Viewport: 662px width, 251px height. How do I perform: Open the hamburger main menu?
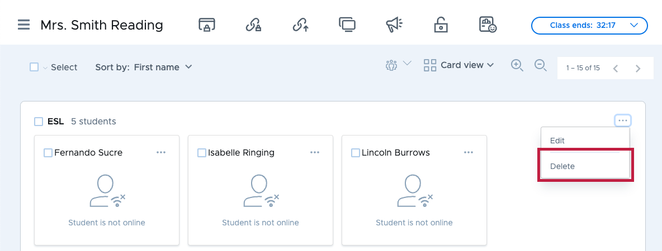click(x=23, y=25)
